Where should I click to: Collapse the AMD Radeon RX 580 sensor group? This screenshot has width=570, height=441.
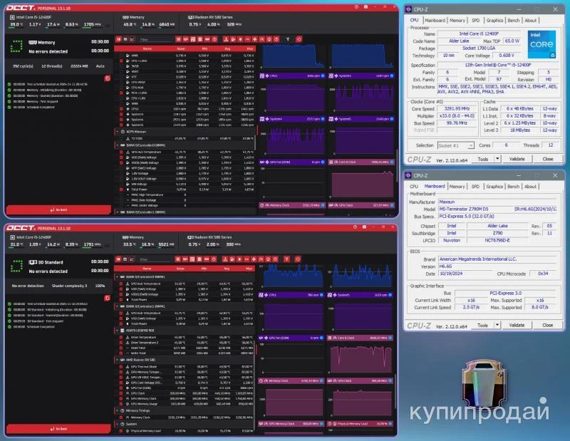pyautogui.click(x=117, y=360)
